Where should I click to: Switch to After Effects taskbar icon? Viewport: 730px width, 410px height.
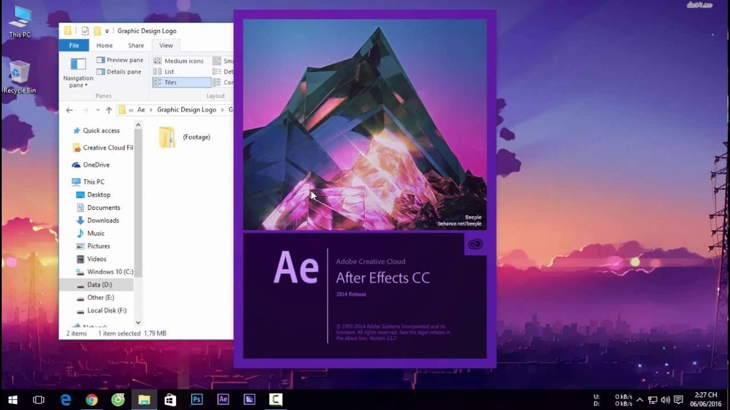point(223,400)
